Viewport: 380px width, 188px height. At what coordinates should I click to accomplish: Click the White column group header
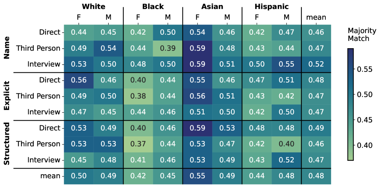pos(93,6)
